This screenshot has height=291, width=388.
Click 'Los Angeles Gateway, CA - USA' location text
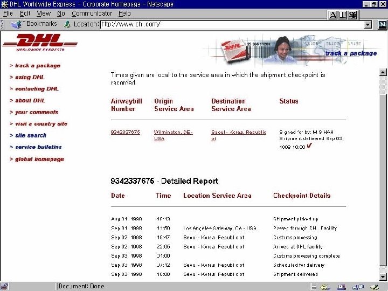pyautogui.click(x=220, y=228)
